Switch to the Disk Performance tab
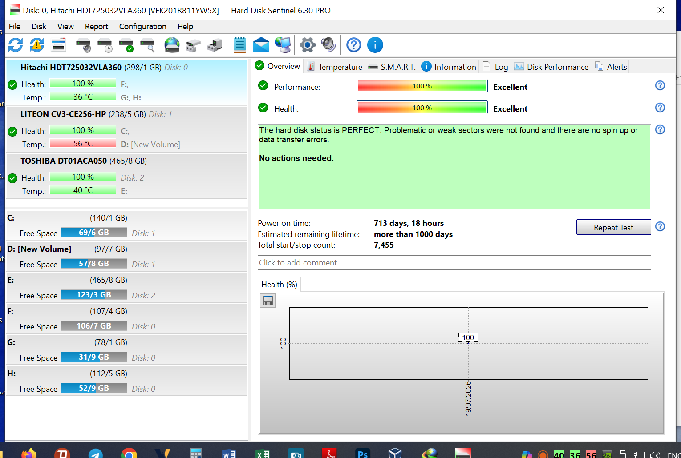The image size is (681, 458). pyautogui.click(x=551, y=67)
